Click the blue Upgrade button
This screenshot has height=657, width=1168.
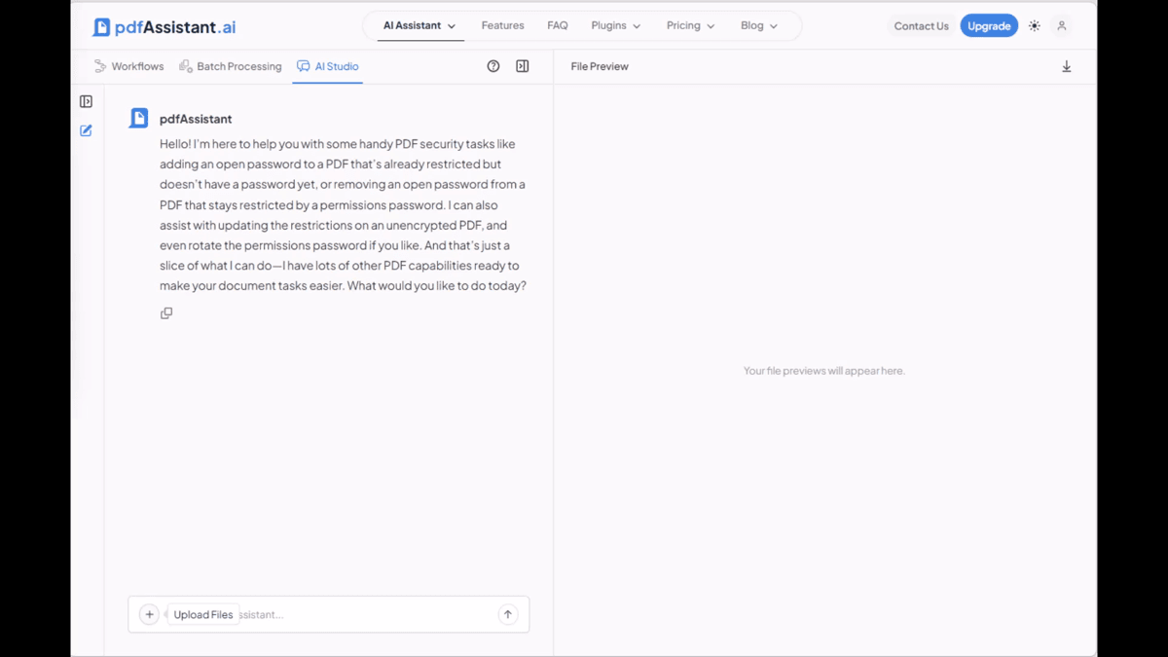point(989,26)
